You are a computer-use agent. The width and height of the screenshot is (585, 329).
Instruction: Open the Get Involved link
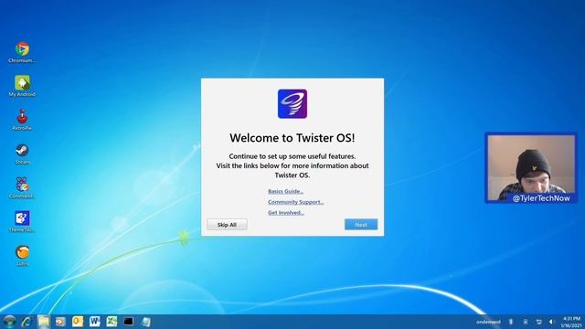(x=286, y=213)
